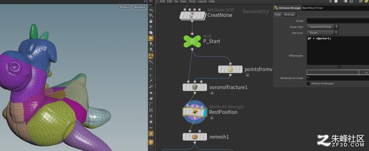Select the CreatNoise Attribute VOP node
Screen dimensions: 369x151
tap(192, 15)
